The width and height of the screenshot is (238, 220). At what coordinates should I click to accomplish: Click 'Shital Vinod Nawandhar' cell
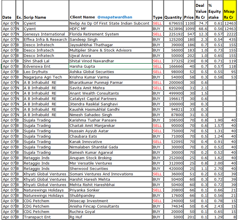pos(111,61)
